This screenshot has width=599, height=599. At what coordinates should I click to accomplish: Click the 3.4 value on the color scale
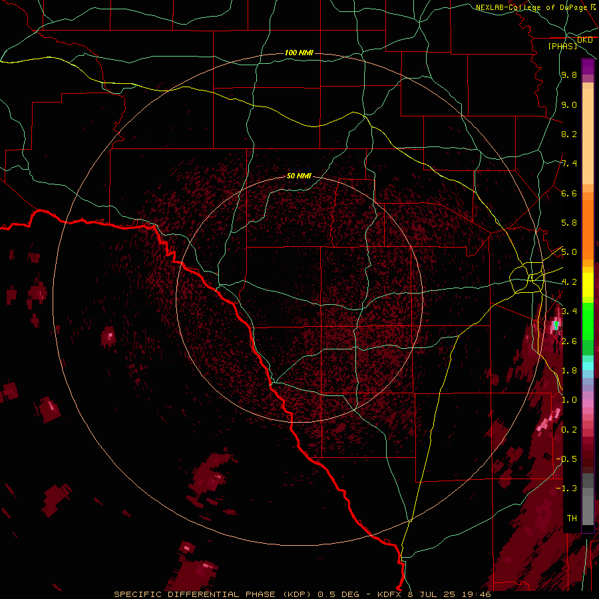pos(569,311)
